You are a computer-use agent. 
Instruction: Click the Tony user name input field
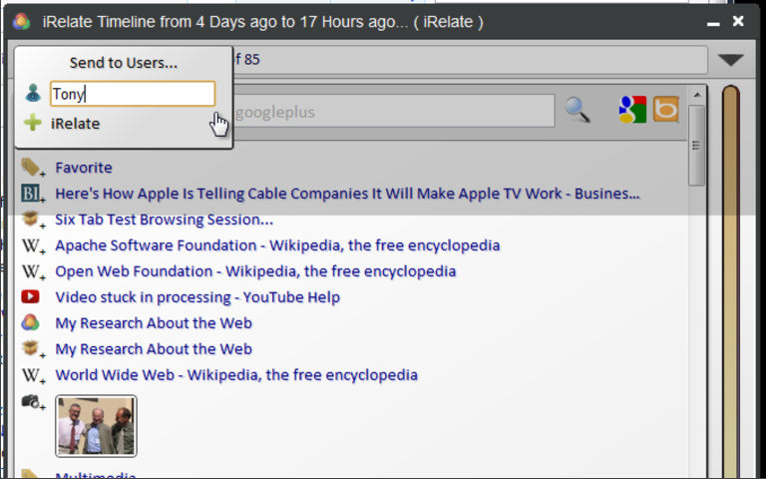[133, 94]
